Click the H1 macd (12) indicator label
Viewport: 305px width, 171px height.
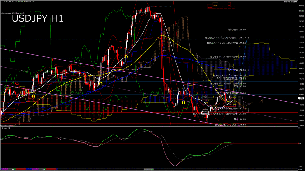click(x=6, y=128)
